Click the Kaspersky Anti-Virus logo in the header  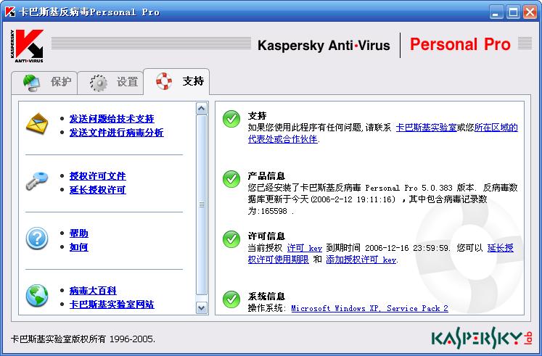[27, 46]
